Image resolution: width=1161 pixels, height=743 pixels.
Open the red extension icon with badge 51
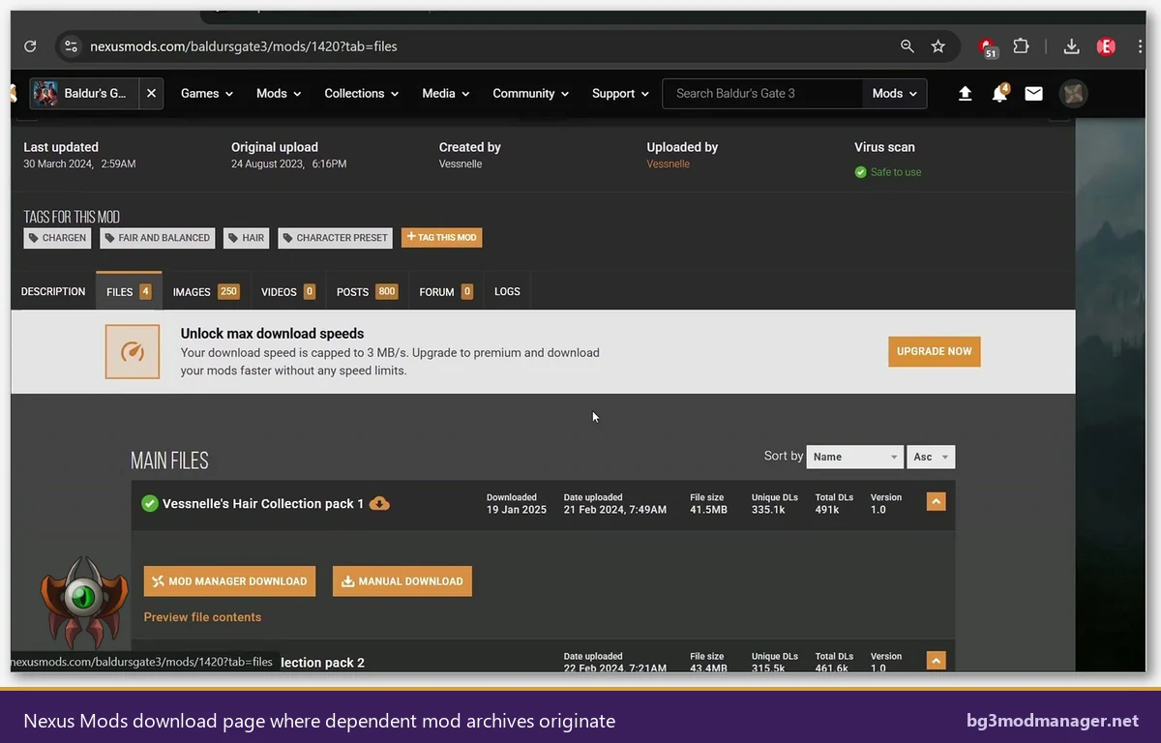[x=988, y=47]
